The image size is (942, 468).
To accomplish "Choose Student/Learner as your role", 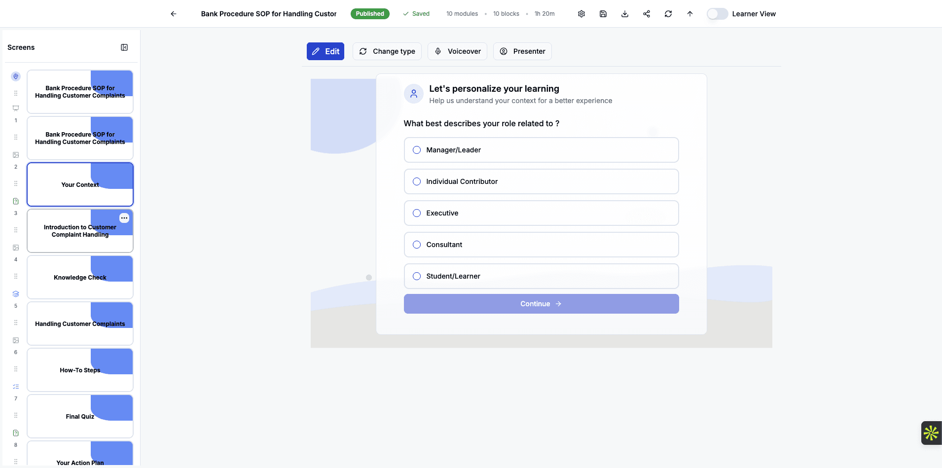I will click(x=417, y=276).
